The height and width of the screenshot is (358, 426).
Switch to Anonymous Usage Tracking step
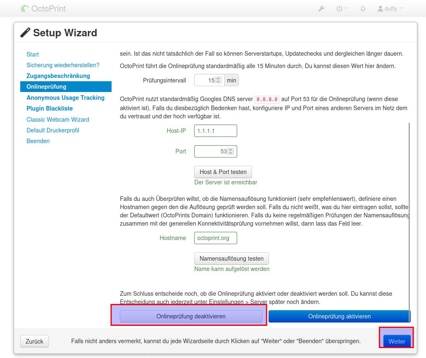click(x=65, y=98)
